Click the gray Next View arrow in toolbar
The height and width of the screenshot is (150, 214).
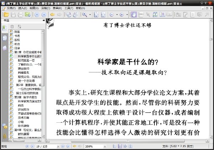(x=59, y=15)
